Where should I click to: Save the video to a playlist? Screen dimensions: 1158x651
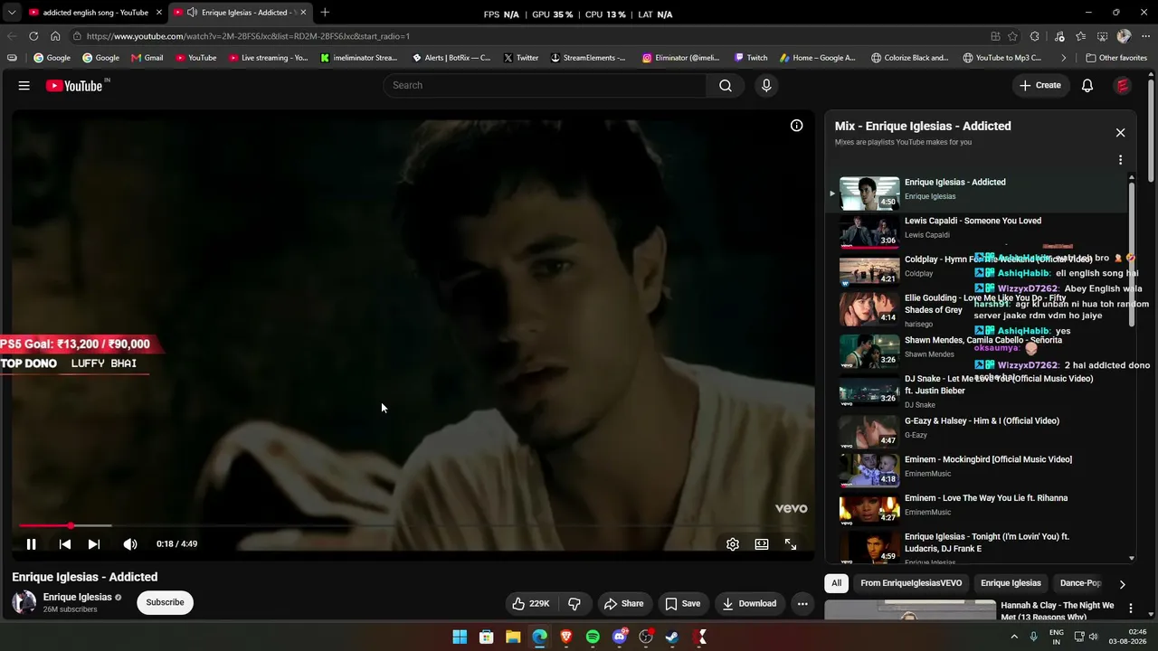(682, 603)
